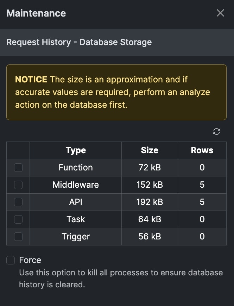Select the Middleware row checkbox

point(18,185)
